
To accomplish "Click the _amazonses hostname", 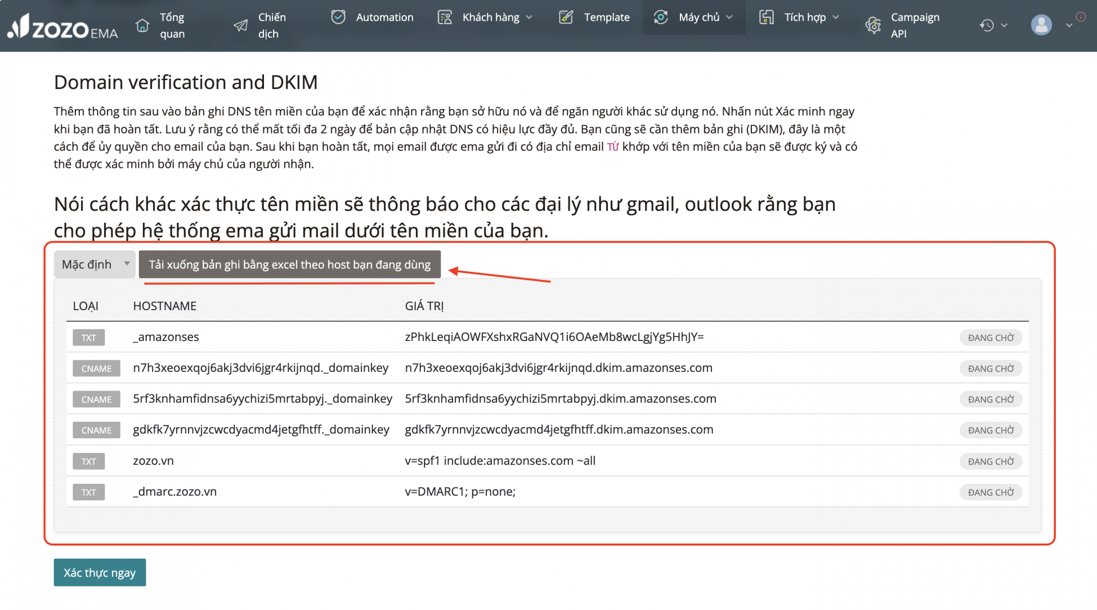I will coord(166,337).
